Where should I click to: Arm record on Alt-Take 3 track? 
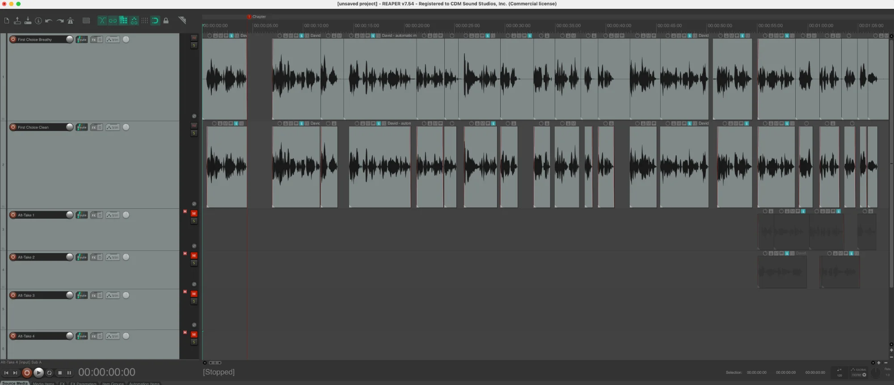13,295
